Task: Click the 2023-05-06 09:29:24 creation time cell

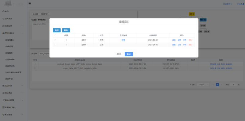Action: pos(138,68)
